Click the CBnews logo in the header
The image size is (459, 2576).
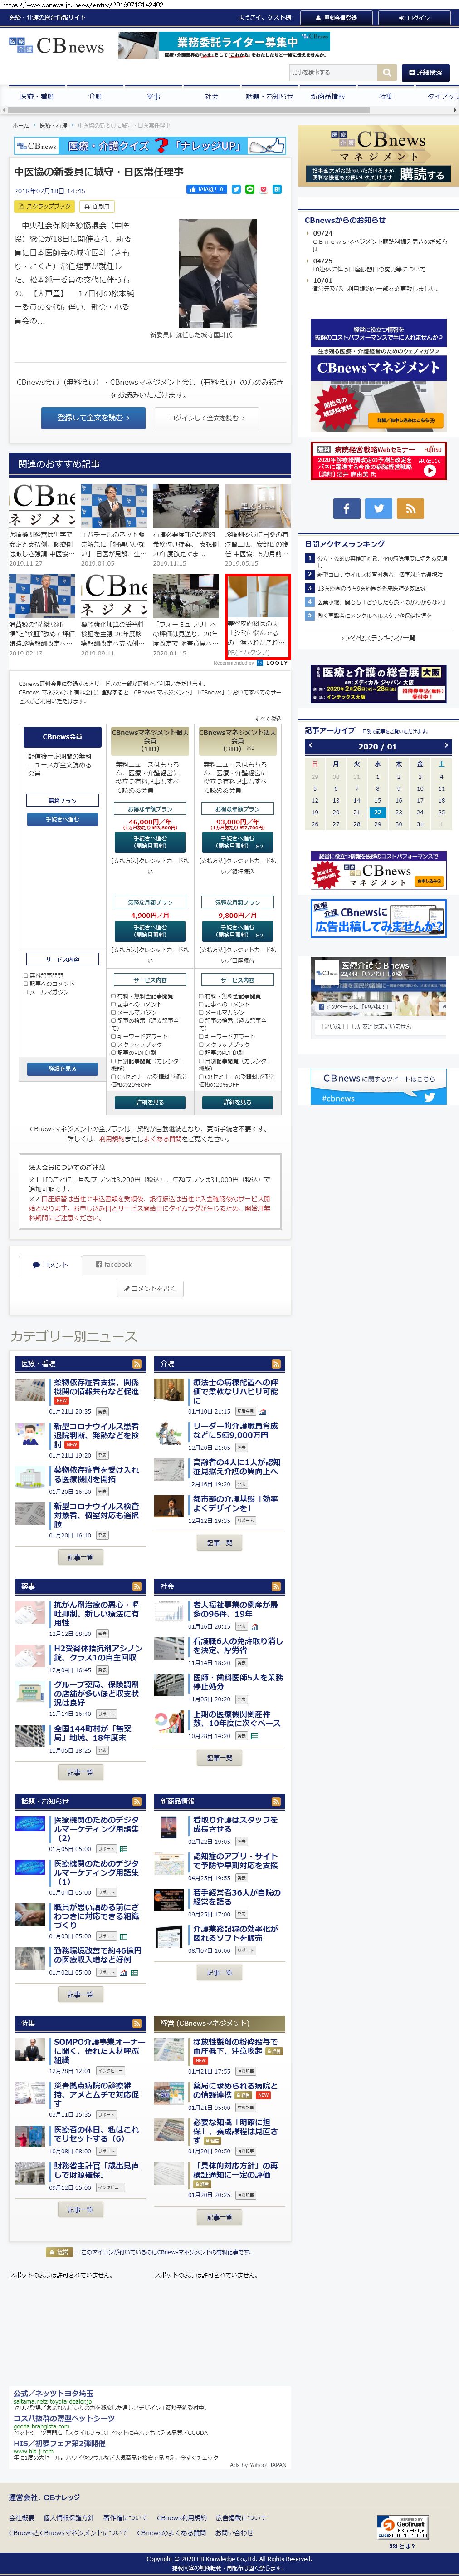(57, 46)
